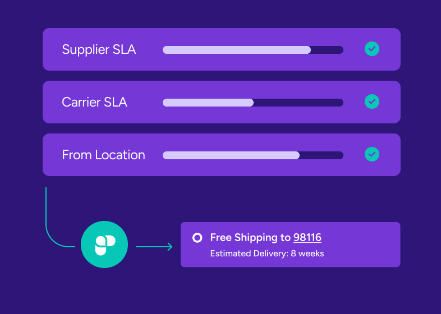Click the arrow pointing to Free Shipping
Screen dimensions: 441x314
tap(154, 246)
